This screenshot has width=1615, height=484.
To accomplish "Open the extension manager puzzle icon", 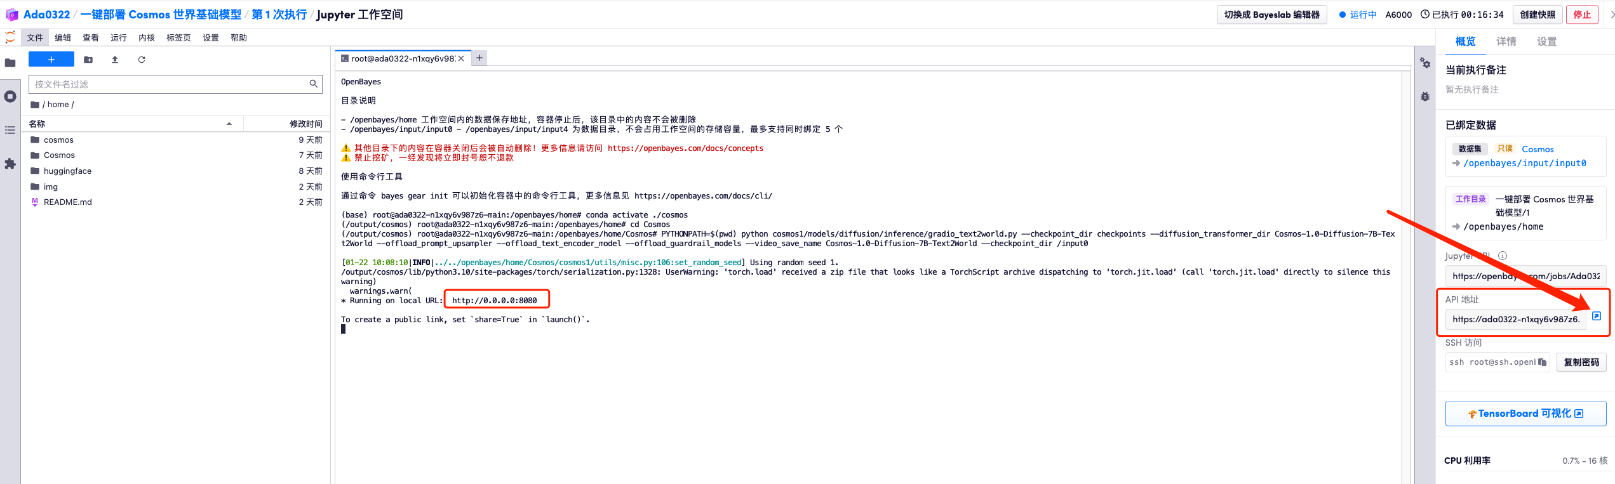I will (10, 164).
